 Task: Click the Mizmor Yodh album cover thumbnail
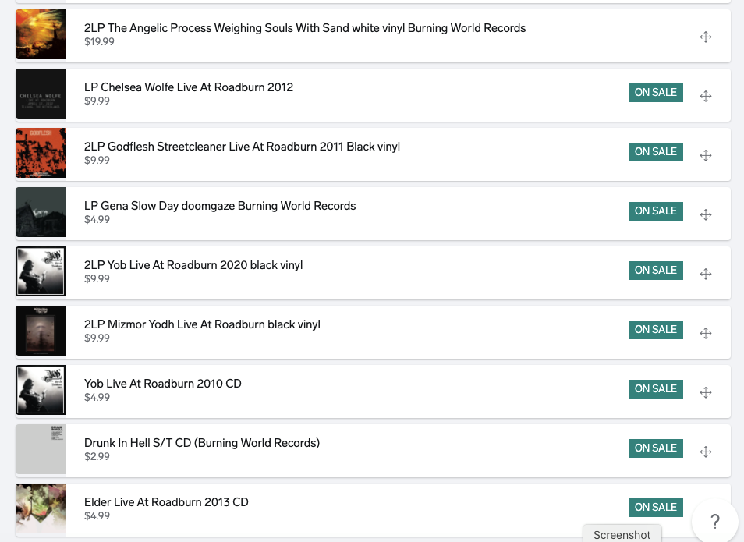[x=41, y=331]
